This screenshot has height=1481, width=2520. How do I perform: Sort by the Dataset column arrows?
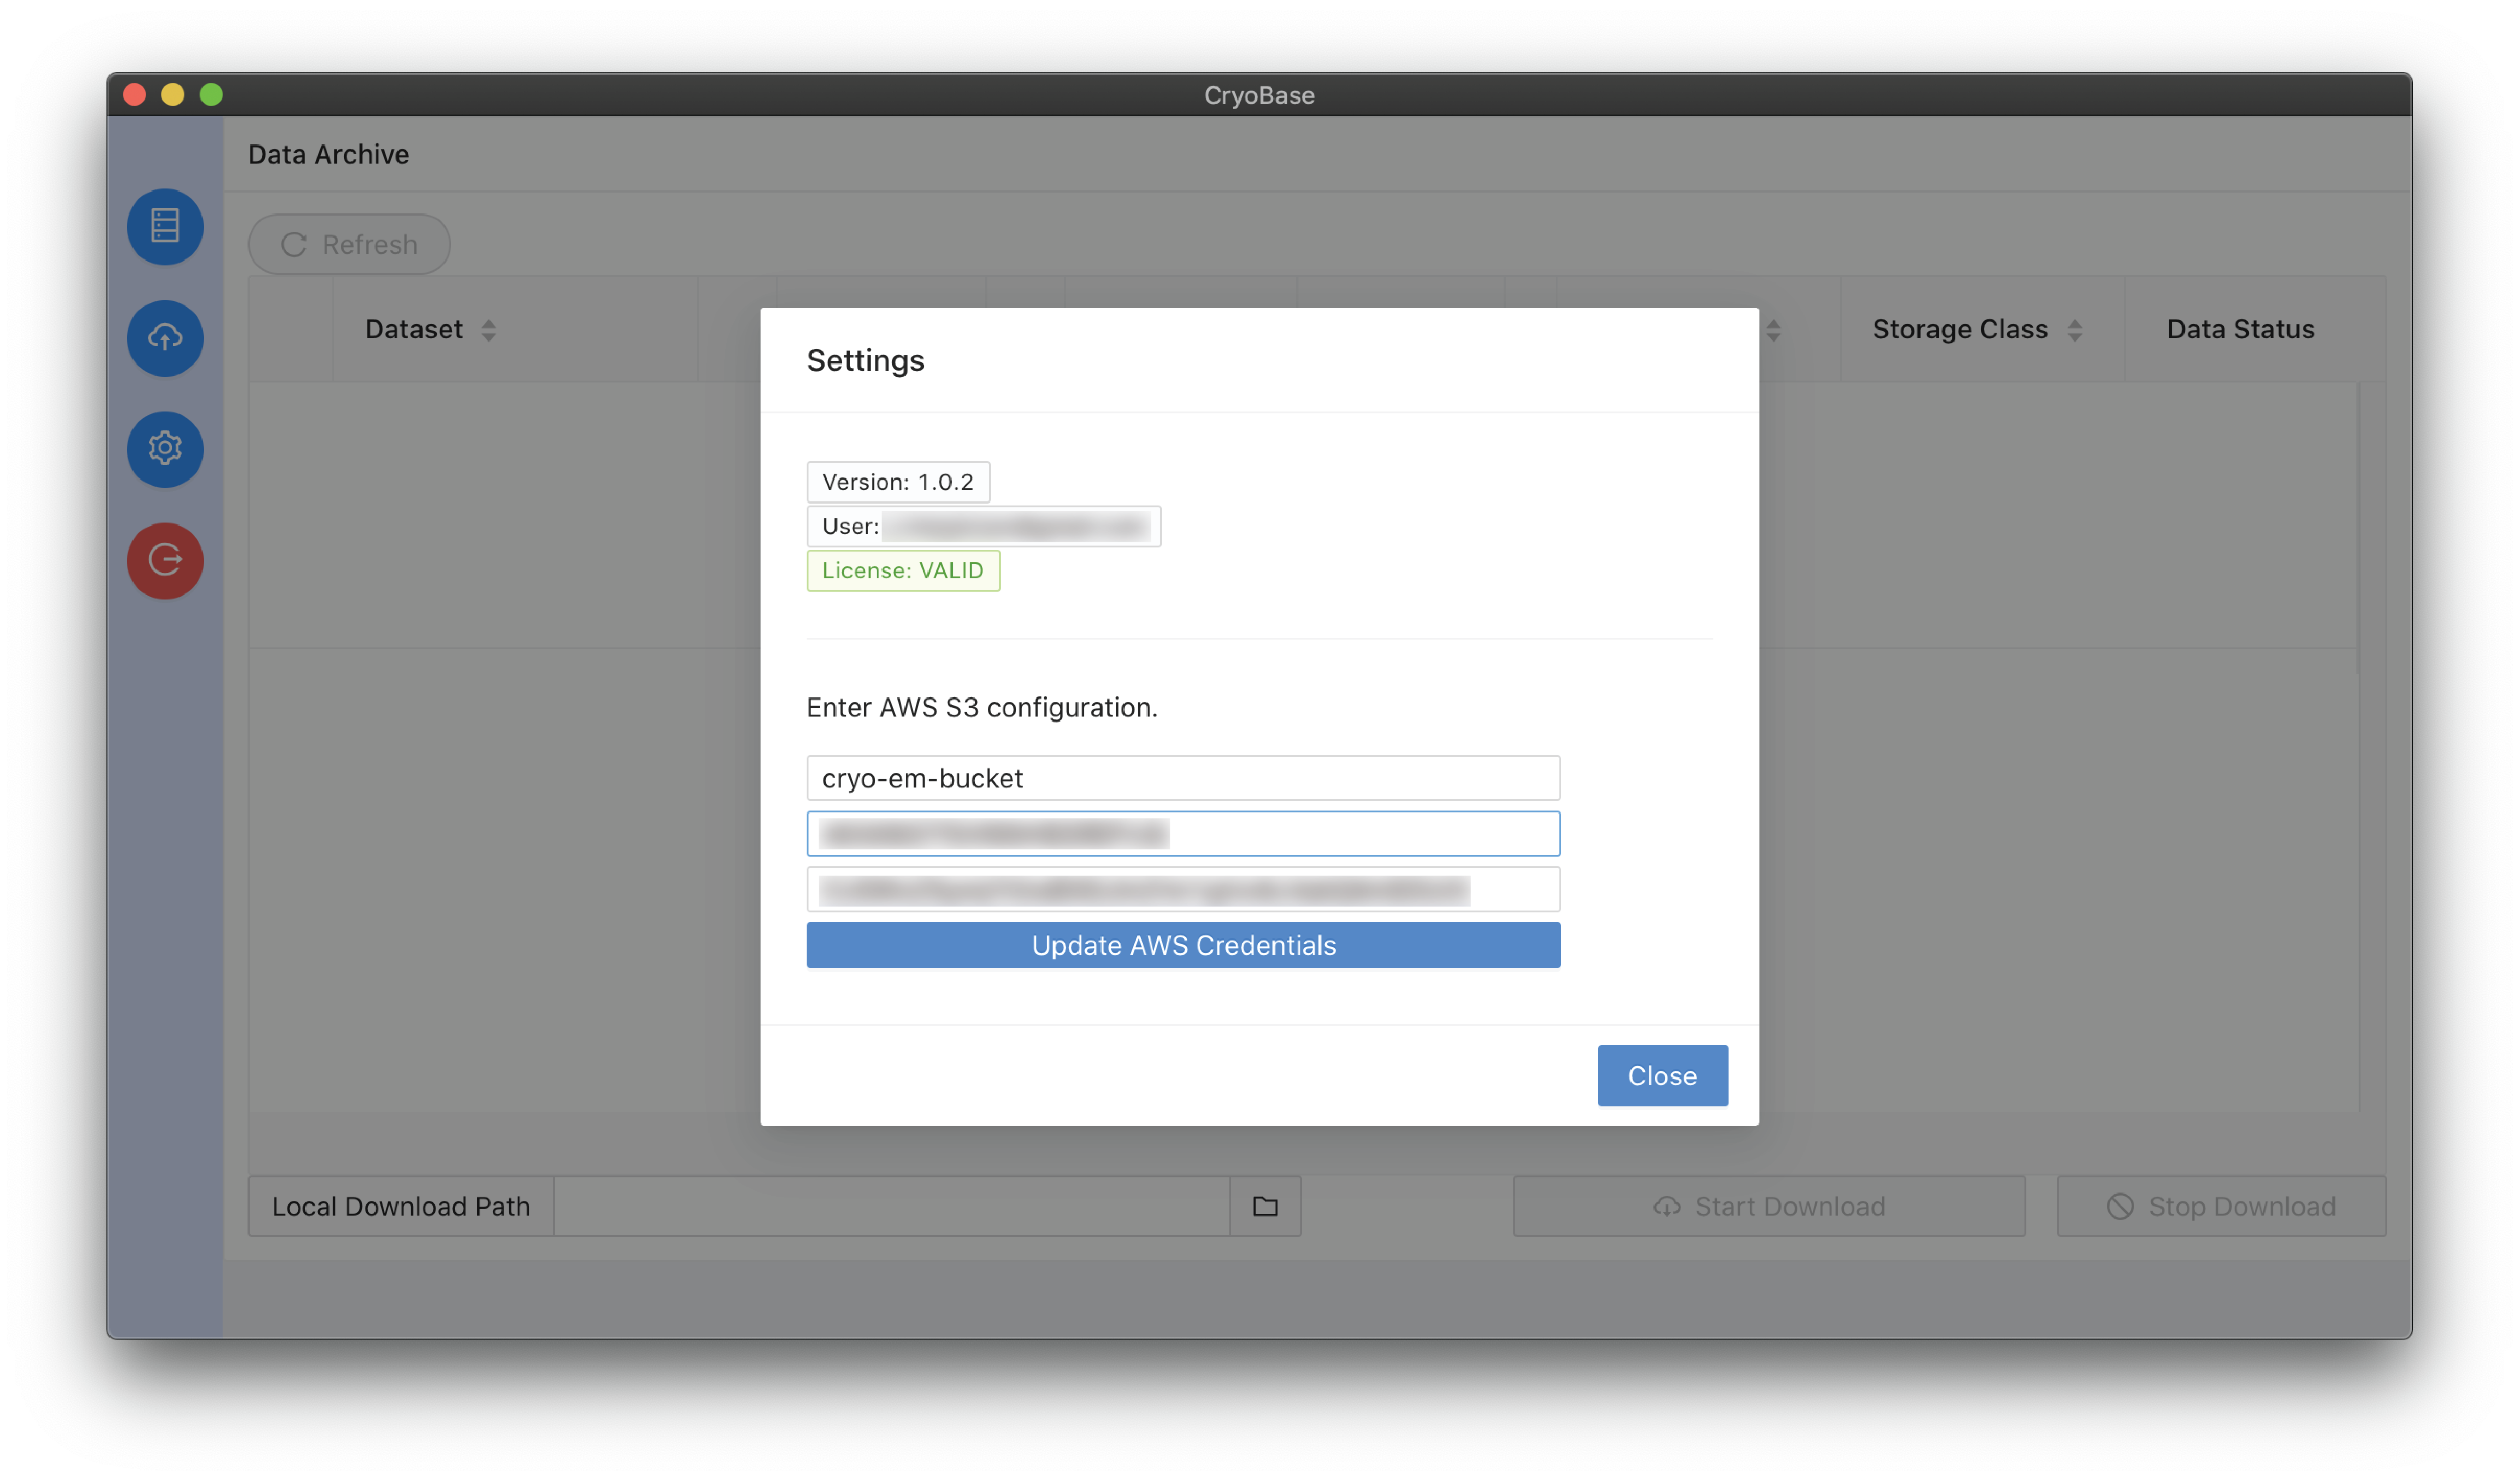[488, 330]
